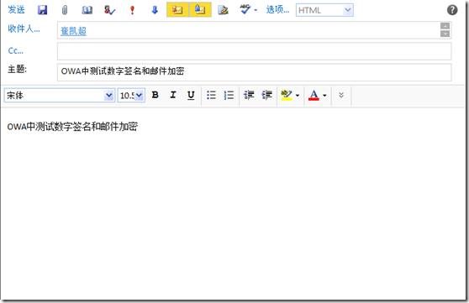The image size is (469, 303).
Task: Open spell check language dropdown arrow
Action: [x=256, y=10]
